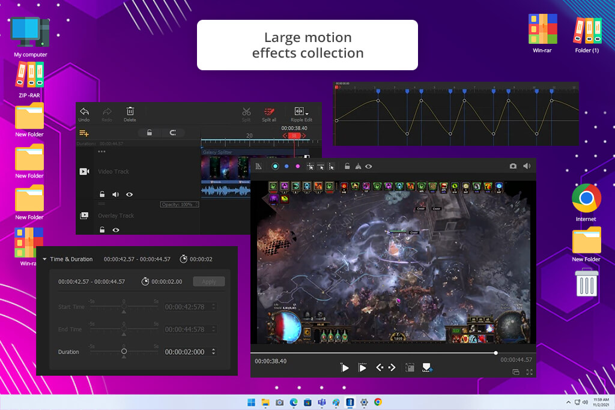Click the timer icon beside 00:00:02.00
The height and width of the screenshot is (410, 615).
[x=145, y=282]
